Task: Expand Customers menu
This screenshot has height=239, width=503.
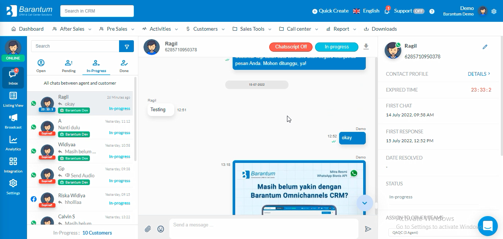Action: point(205,29)
